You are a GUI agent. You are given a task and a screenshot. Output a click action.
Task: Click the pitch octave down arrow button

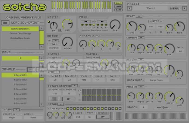tap(86, 22)
